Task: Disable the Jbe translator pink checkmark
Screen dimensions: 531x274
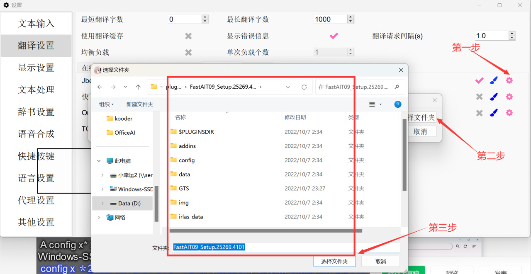Action: point(480,80)
